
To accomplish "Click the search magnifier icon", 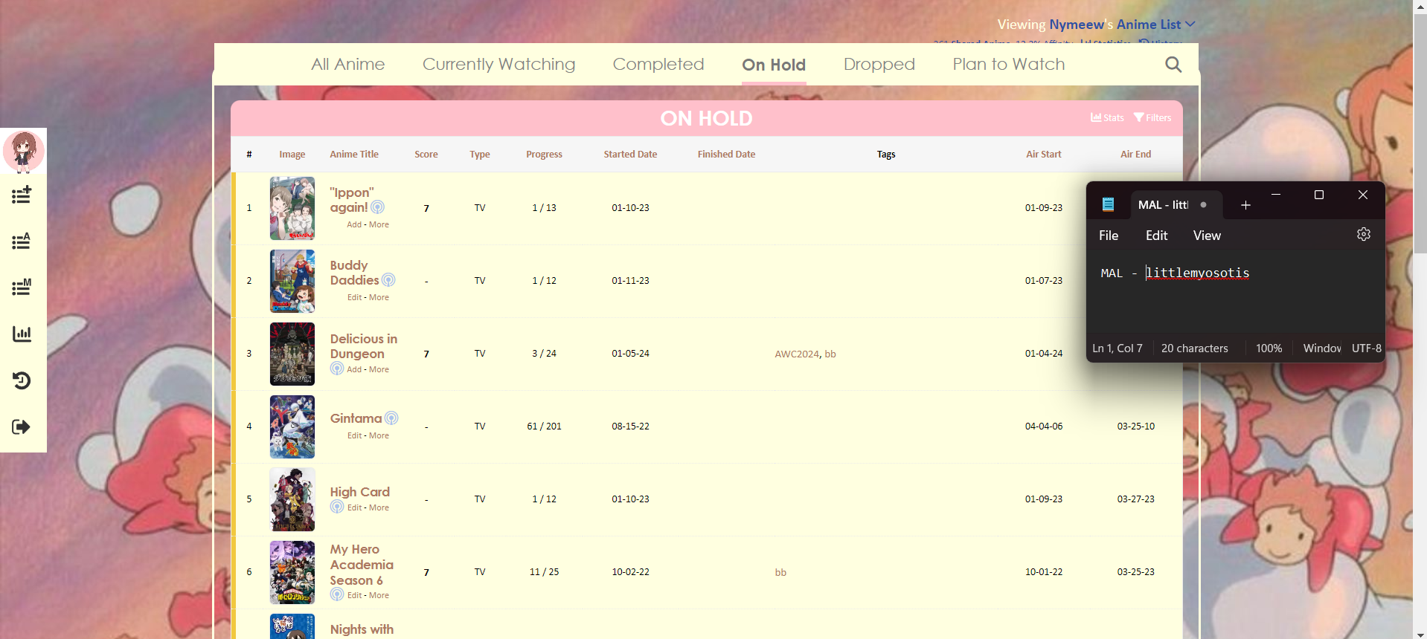I will [1173, 65].
